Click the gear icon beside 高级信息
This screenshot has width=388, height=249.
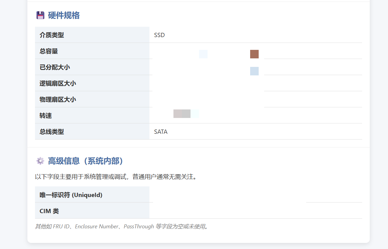40,161
